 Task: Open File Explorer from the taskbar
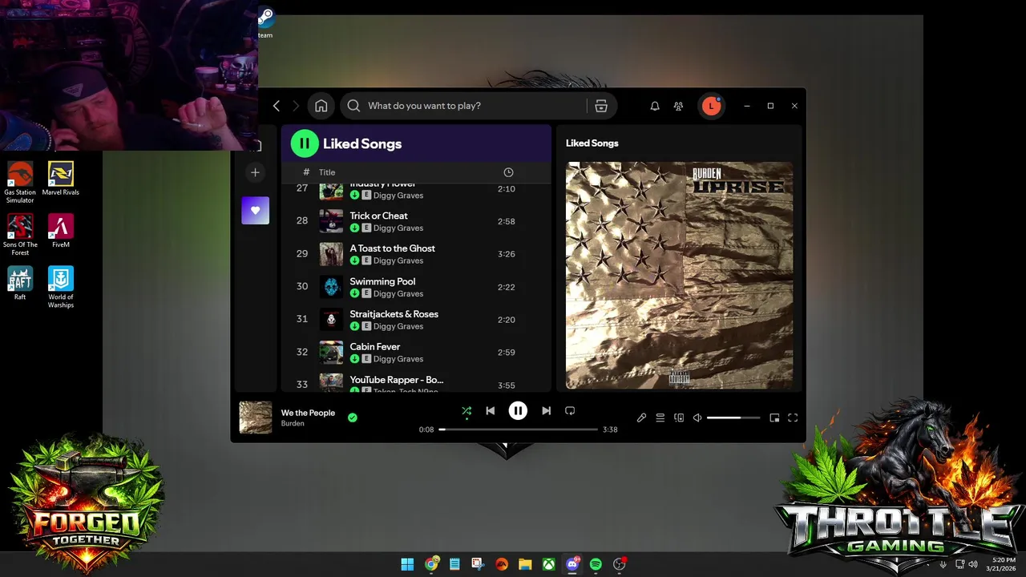click(525, 564)
